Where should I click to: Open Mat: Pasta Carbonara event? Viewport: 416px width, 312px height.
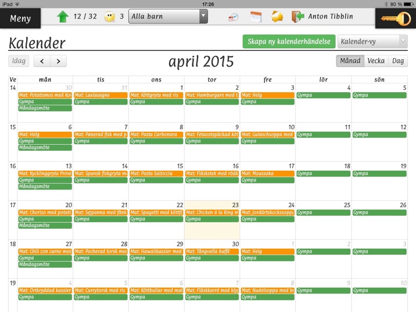pyautogui.click(x=156, y=135)
